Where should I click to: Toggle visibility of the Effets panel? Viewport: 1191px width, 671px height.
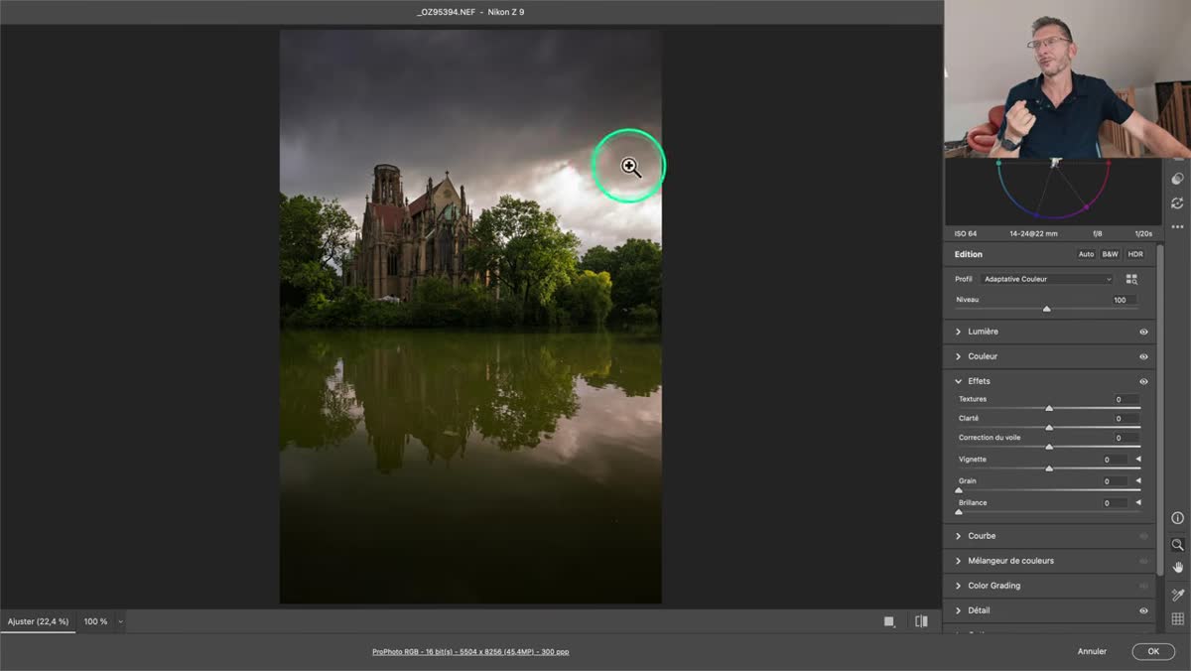coord(1143,381)
